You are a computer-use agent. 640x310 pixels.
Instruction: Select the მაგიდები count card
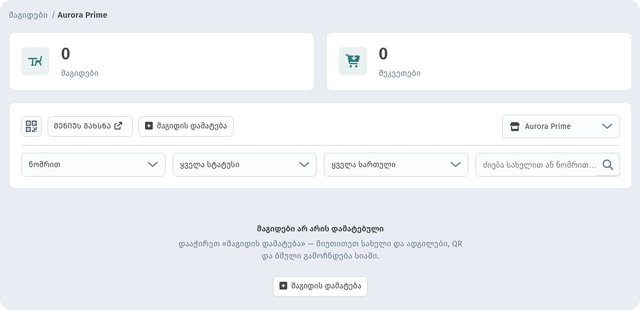pyautogui.click(x=162, y=61)
